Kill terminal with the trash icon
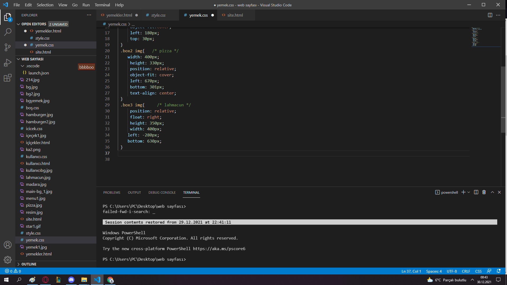Image resolution: width=507 pixels, height=285 pixels. click(484, 192)
